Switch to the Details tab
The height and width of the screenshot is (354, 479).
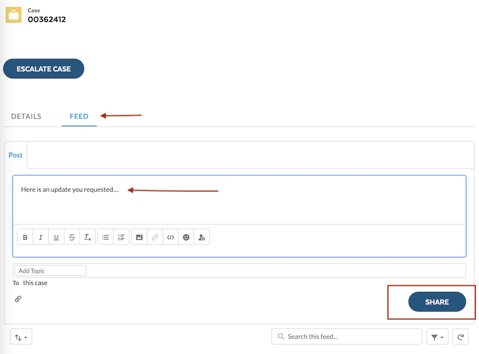tap(26, 117)
